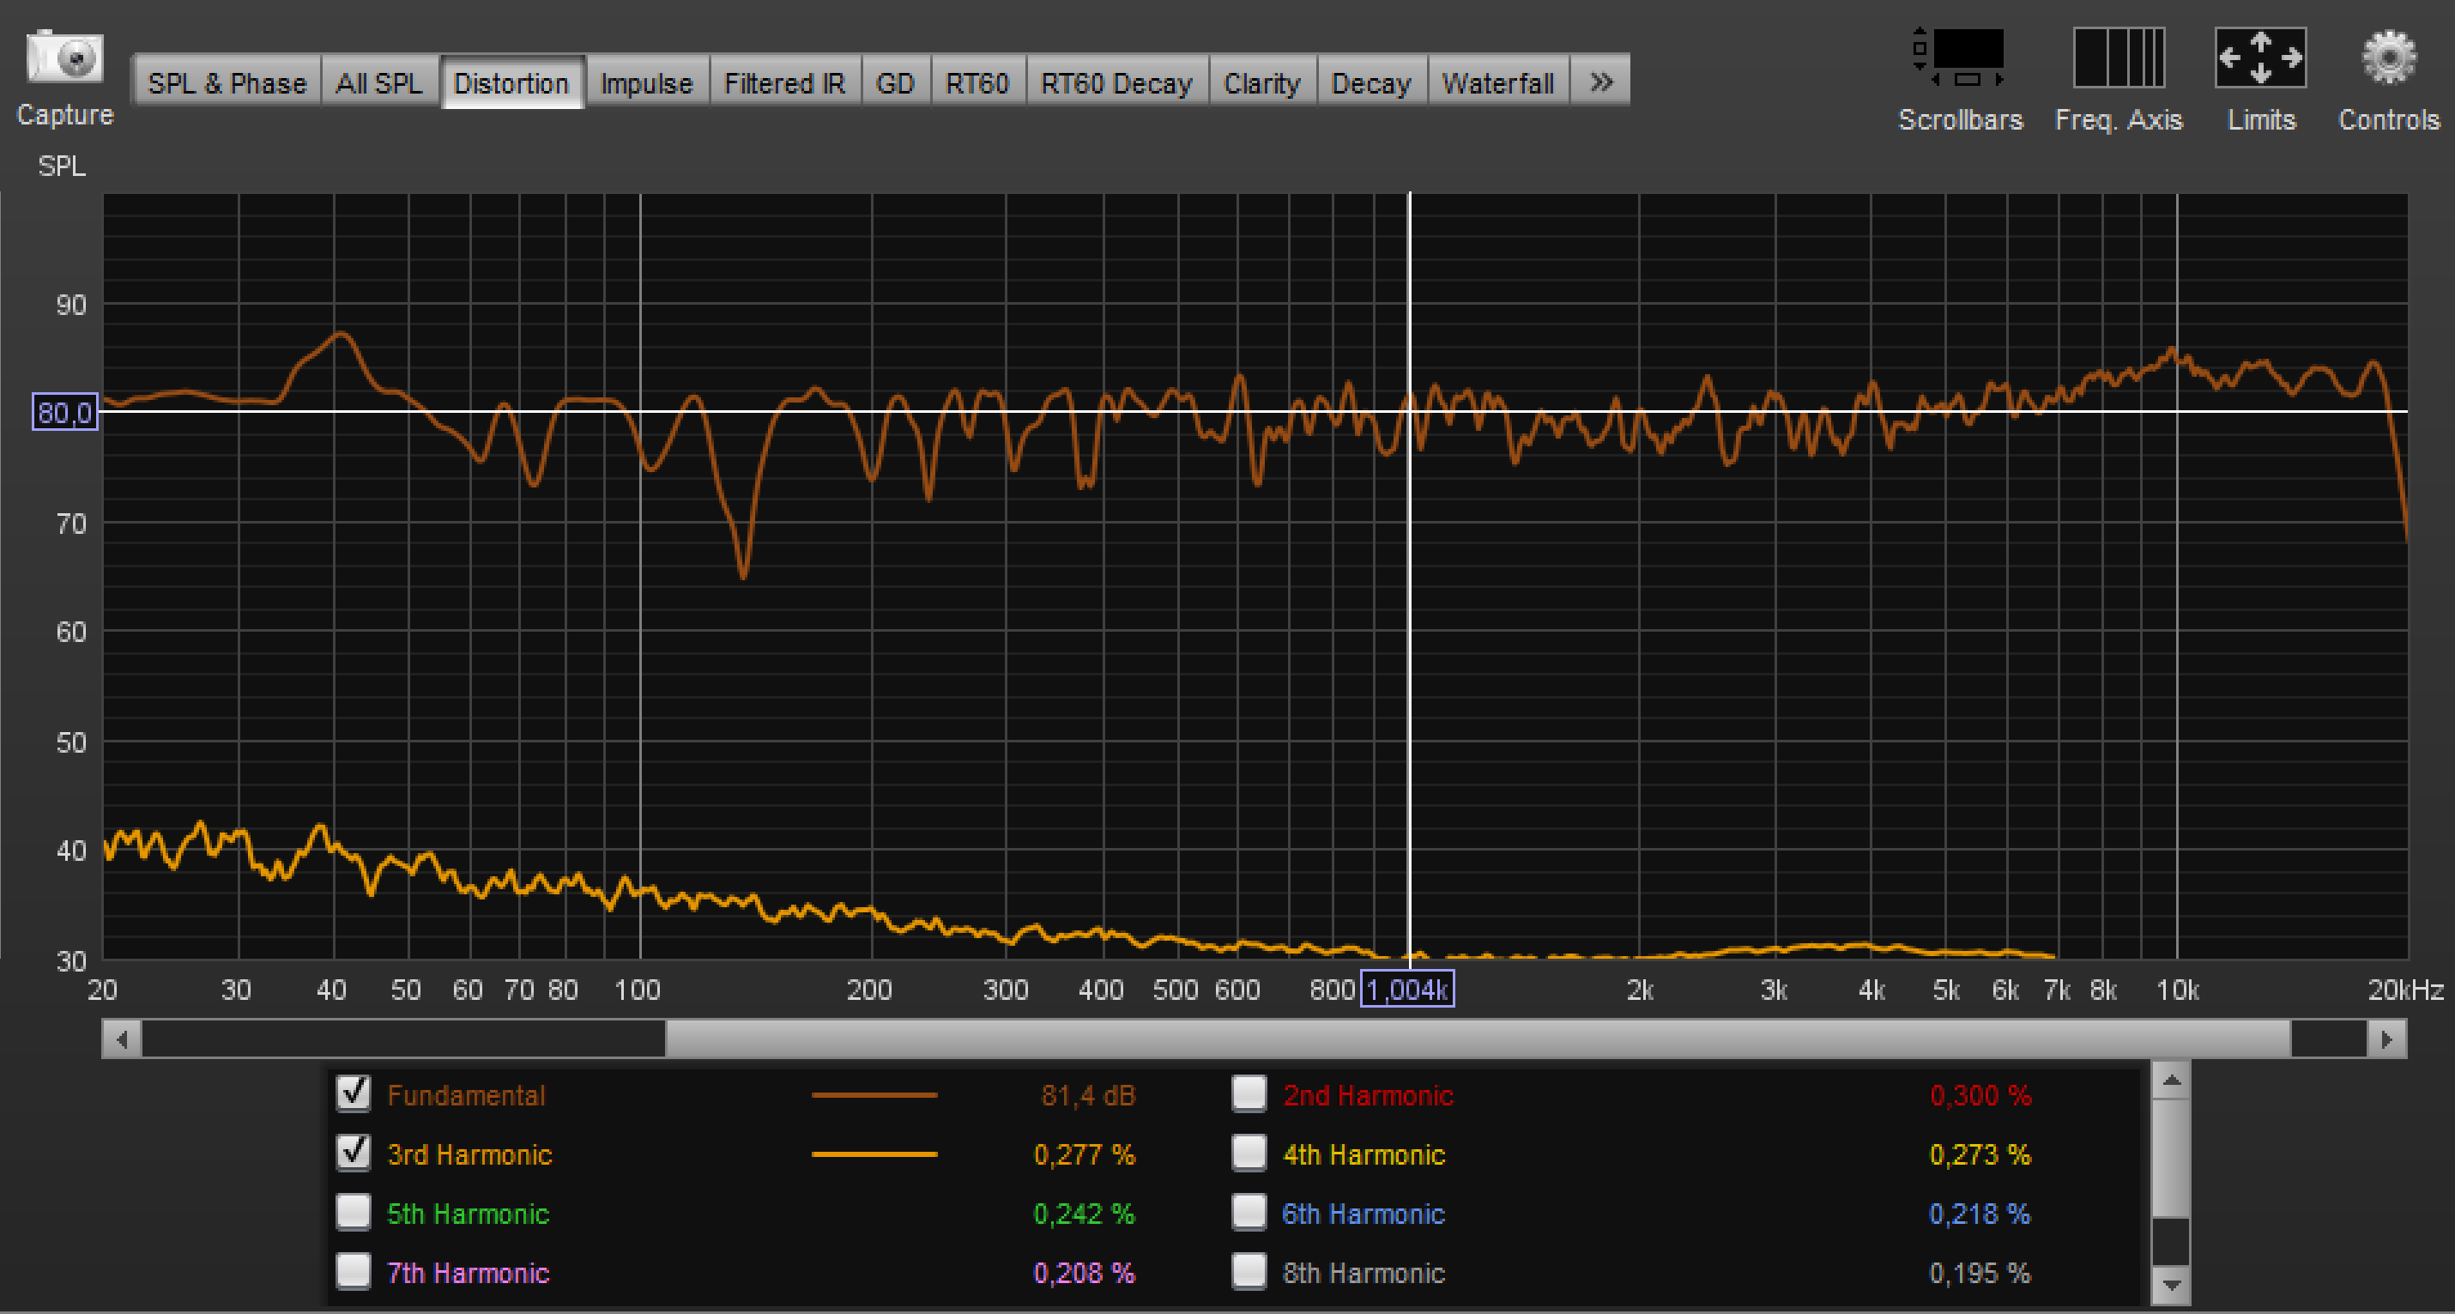Enable the 2nd Harmonic checkbox
The width and height of the screenshot is (2455, 1314).
click(1249, 1093)
